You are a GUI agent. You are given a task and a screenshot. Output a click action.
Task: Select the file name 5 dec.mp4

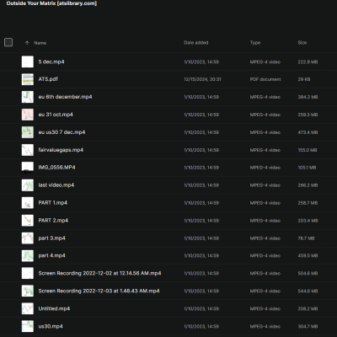click(51, 62)
